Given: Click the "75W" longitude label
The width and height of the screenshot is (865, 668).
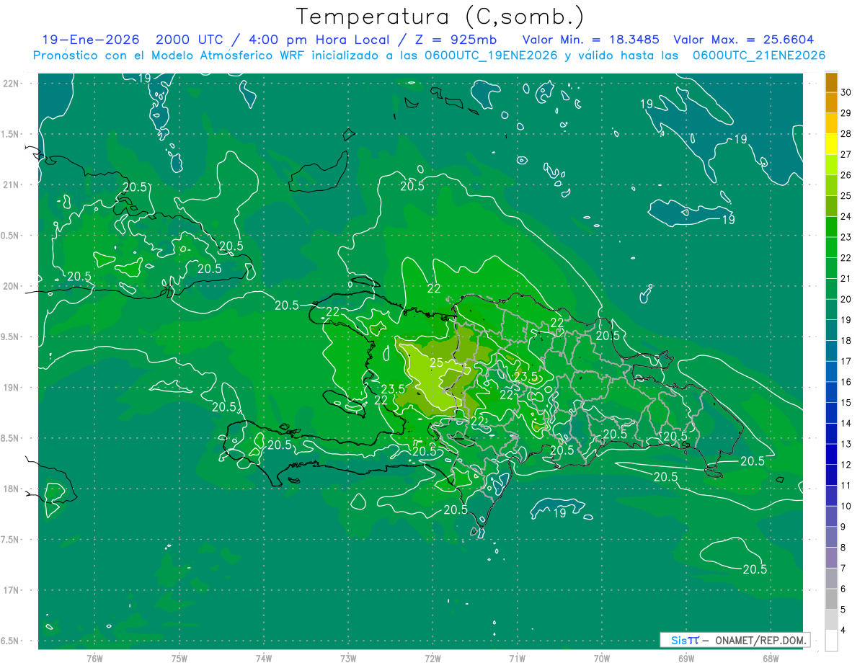Looking at the screenshot, I should click(179, 659).
